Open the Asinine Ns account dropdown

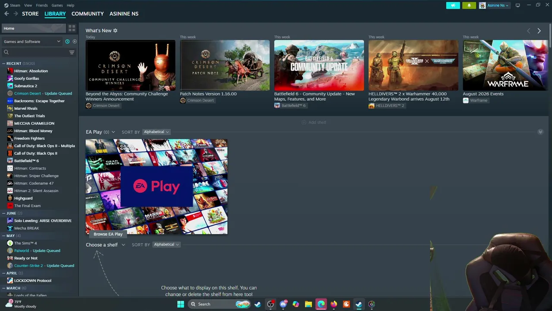494,6
